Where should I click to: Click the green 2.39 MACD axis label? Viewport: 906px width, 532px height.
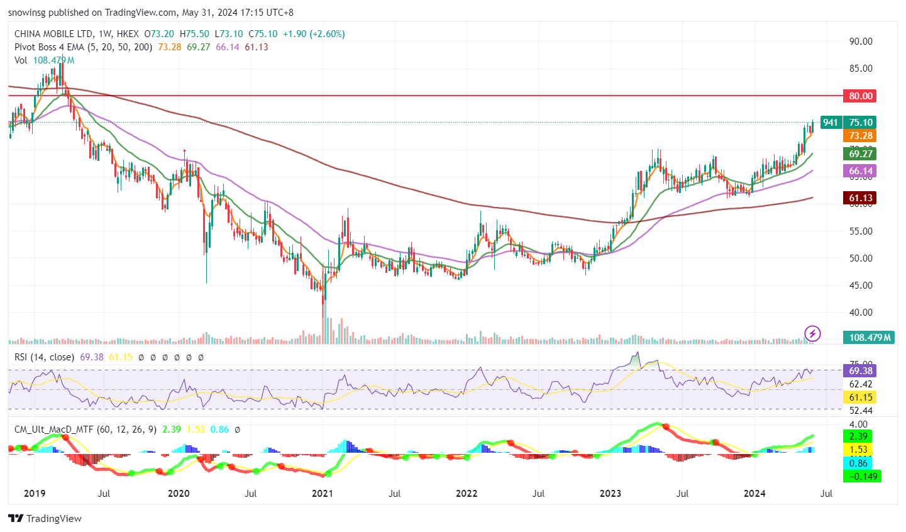pos(858,436)
